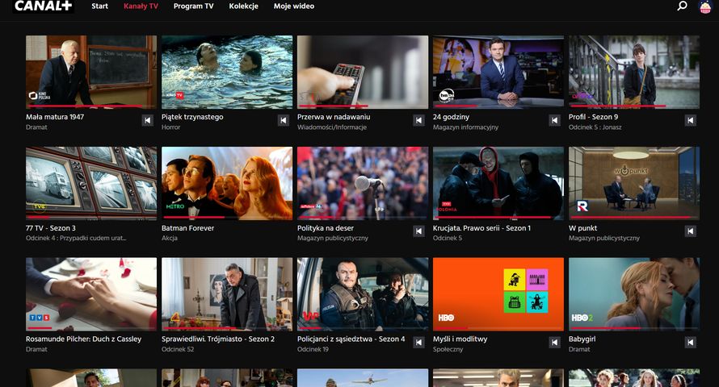Click the Babygirl title text
This screenshot has width=719, height=387.
point(582,339)
